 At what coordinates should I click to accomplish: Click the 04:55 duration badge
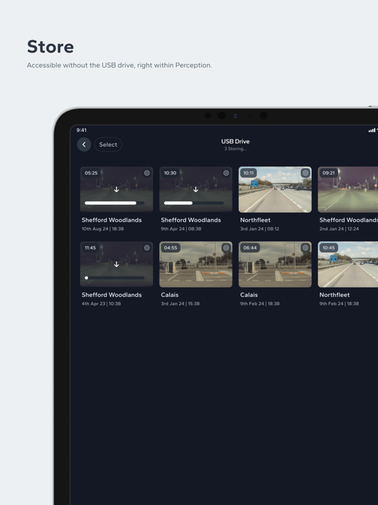coord(171,248)
